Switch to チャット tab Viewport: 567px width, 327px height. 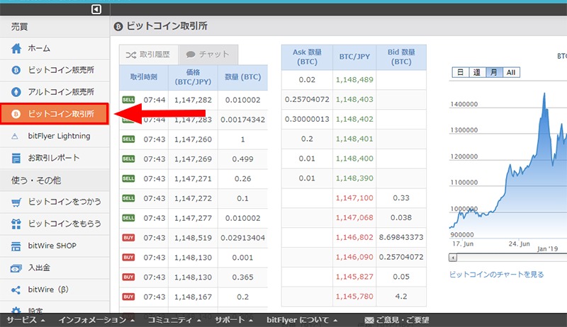[x=208, y=55]
